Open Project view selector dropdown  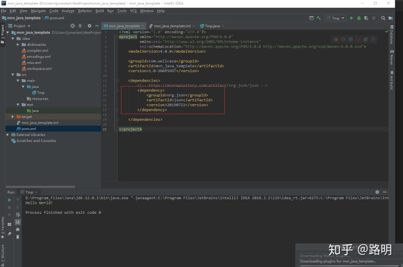19,26
